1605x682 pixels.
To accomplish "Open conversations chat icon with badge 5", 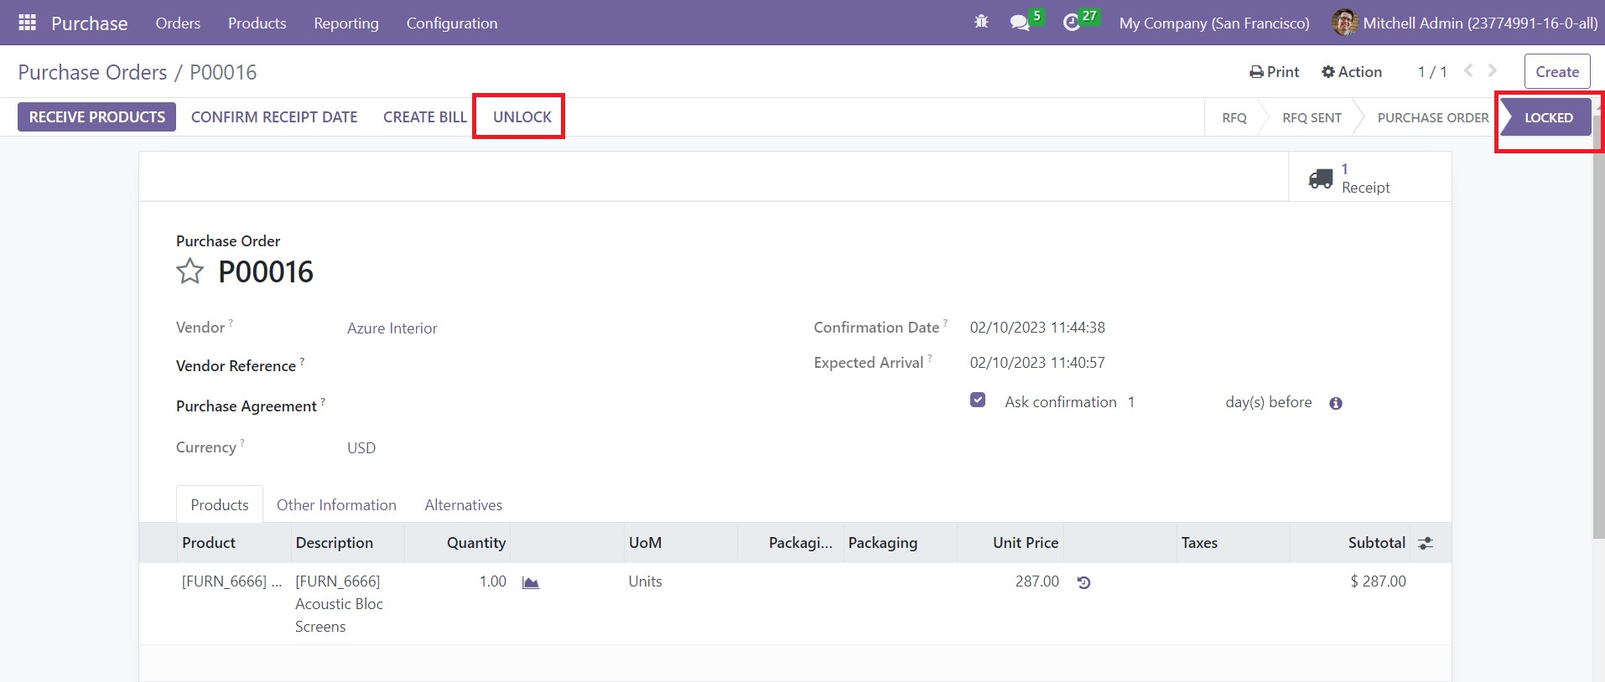I will coord(1020,23).
